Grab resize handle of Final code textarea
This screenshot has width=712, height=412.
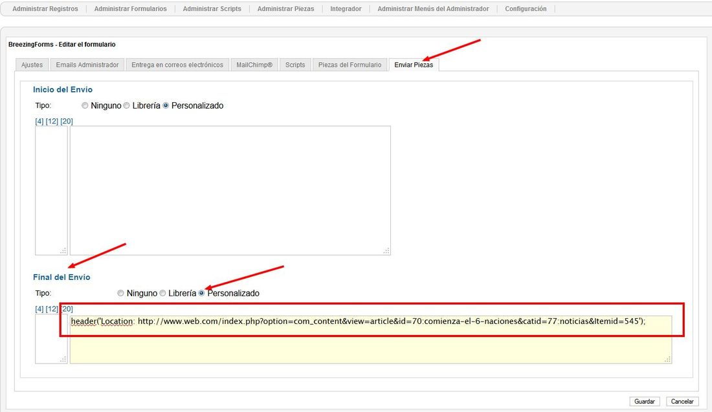[x=667, y=360]
